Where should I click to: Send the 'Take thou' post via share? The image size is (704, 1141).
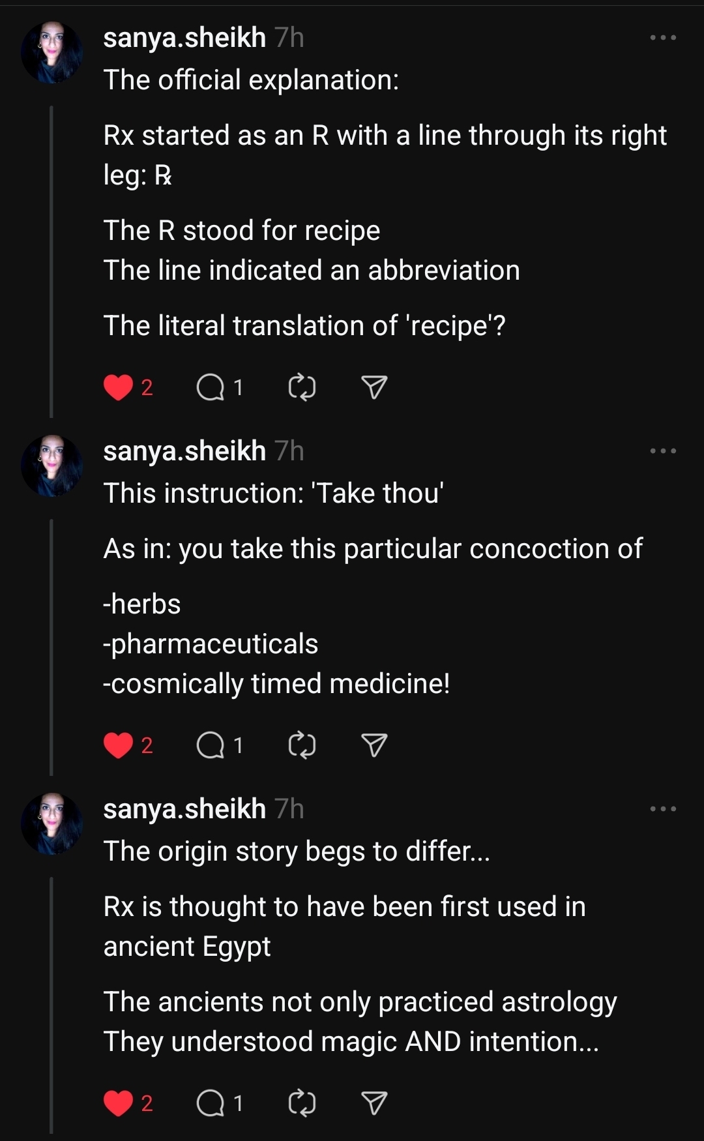[374, 745]
